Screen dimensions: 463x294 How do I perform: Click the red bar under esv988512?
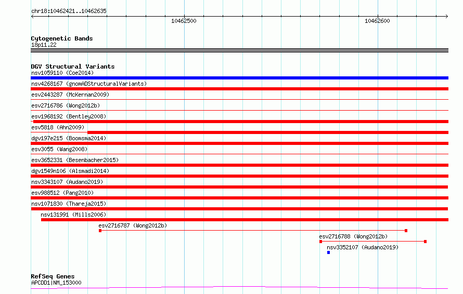point(239,198)
